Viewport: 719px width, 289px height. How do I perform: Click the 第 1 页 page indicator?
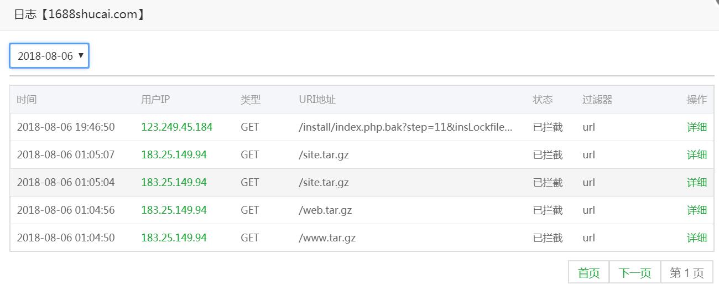click(x=686, y=272)
